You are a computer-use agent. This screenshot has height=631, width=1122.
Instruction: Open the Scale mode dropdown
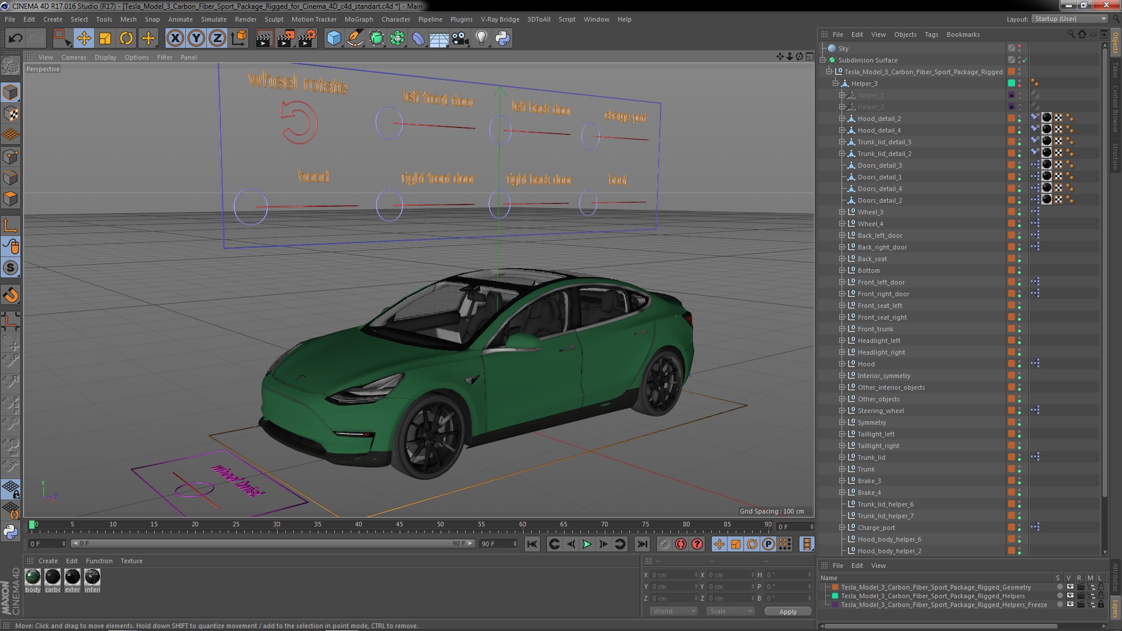tap(730, 611)
